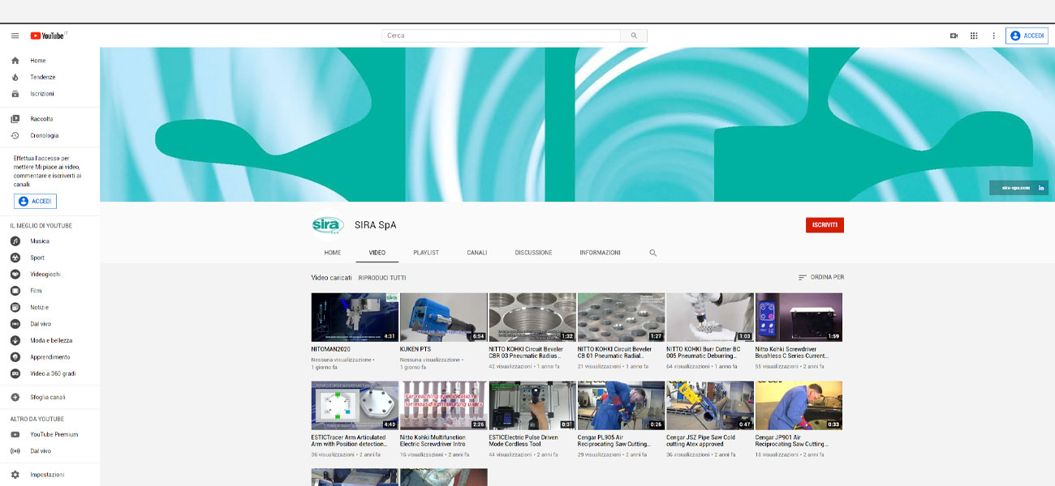Switch to the PLAYLIST tab
Viewport: 1055px width, 486px height.
pos(426,253)
